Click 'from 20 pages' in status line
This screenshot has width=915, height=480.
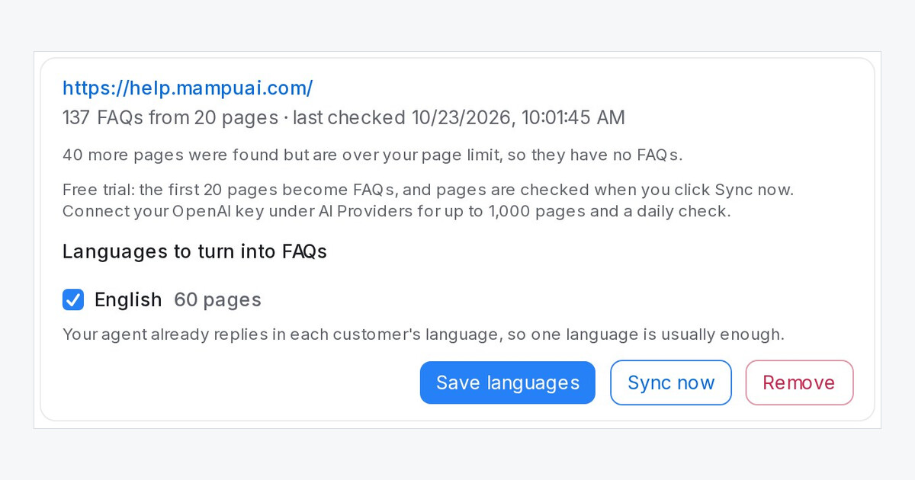coord(213,117)
